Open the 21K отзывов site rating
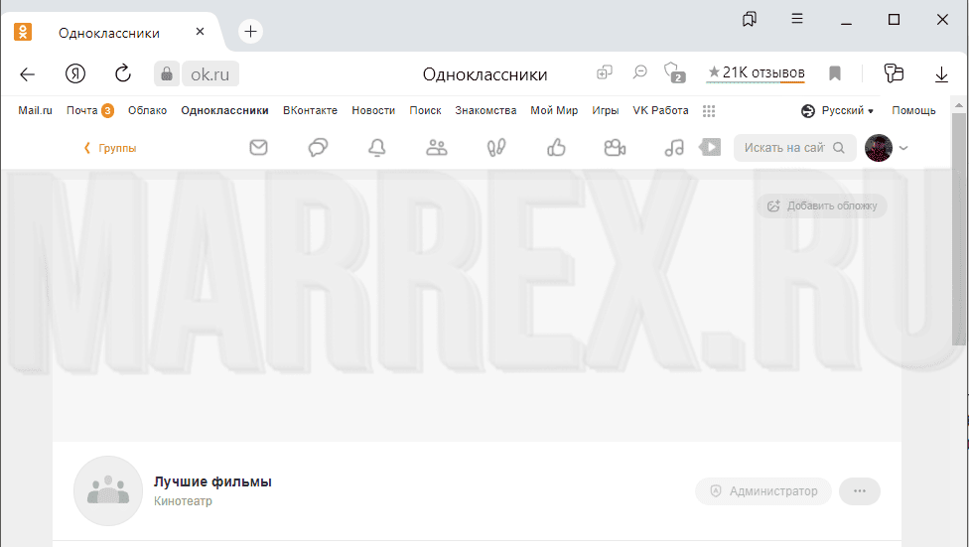The width and height of the screenshot is (969, 547). tap(756, 72)
